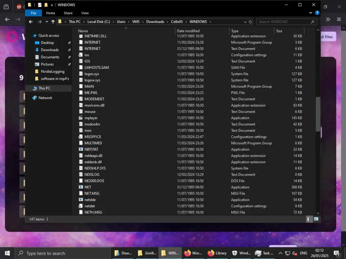Open Documents in navigation pane

(x=50, y=57)
